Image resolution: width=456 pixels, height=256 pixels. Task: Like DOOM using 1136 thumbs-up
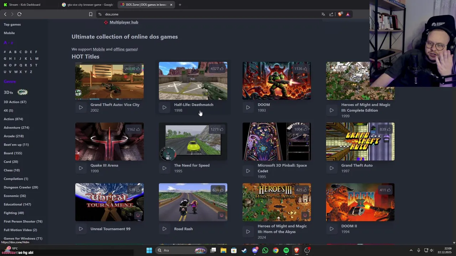pos(301,69)
